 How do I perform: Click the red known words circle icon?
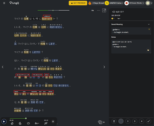pyautogui.click(x=126, y=3)
